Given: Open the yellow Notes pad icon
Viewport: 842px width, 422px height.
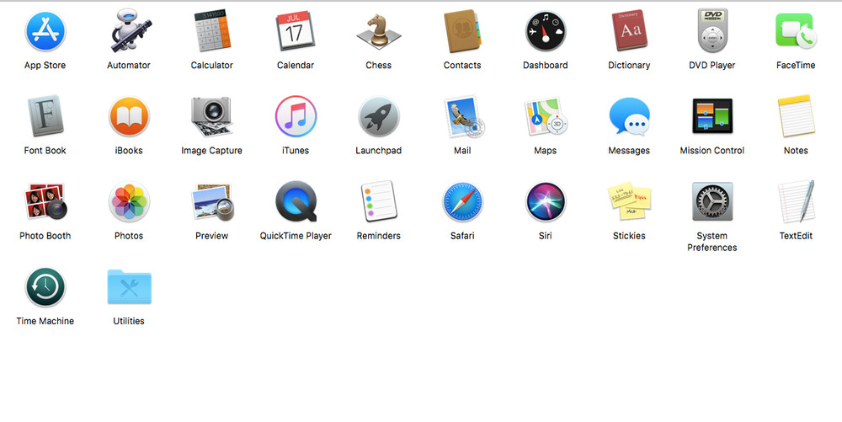Looking at the screenshot, I should click(x=796, y=116).
